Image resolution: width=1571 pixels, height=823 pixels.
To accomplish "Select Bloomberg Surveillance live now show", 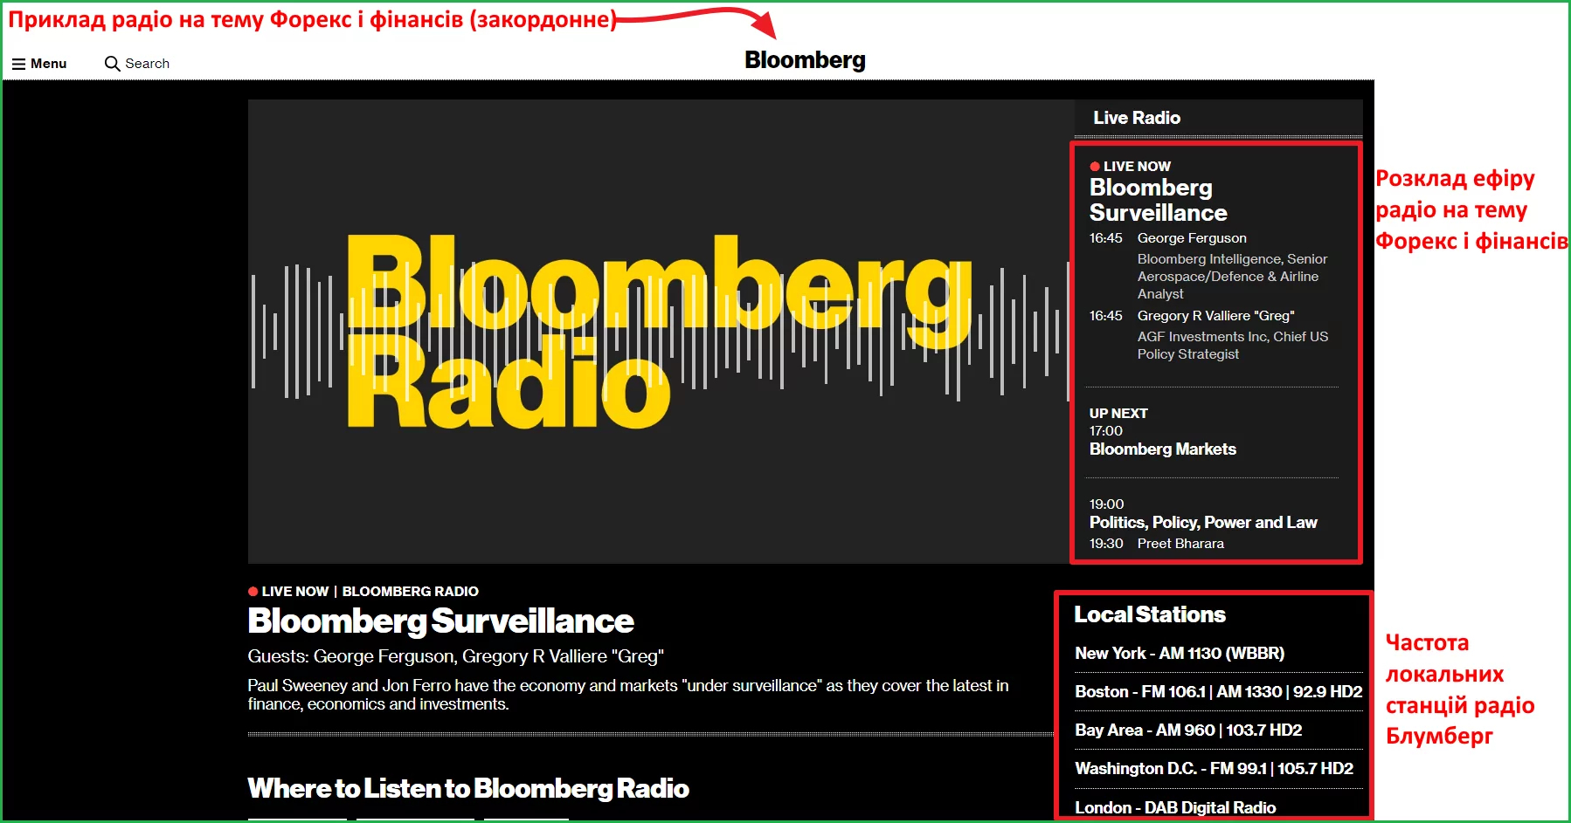I will click(x=1158, y=200).
